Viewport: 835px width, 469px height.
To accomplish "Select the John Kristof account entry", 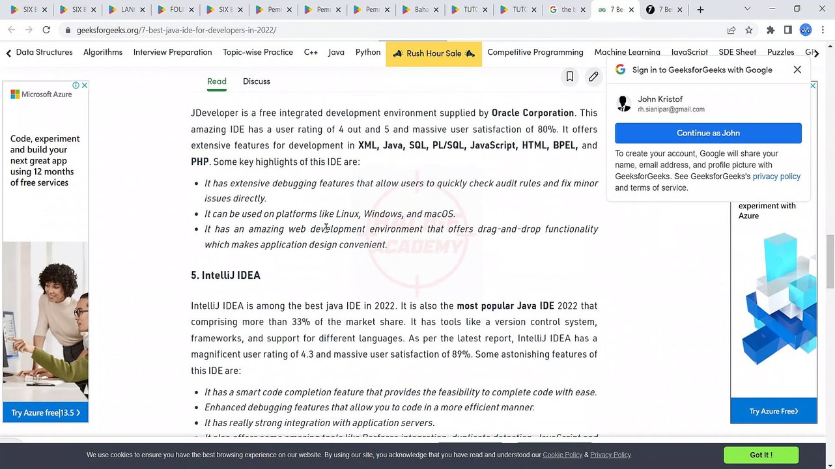I will pos(708,104).
